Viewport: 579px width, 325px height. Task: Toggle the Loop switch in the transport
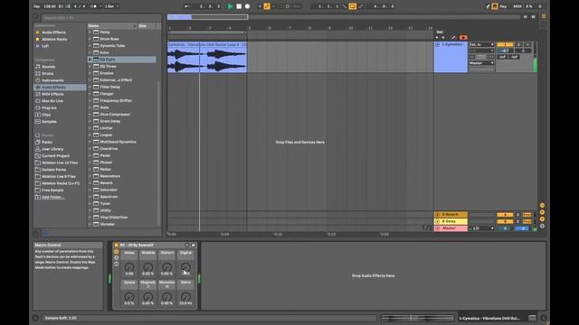352,6
